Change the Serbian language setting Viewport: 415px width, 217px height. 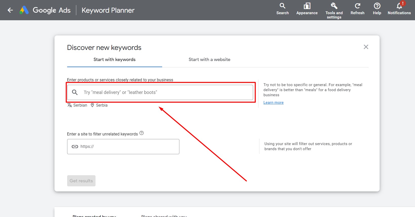(x=77, y=105)
